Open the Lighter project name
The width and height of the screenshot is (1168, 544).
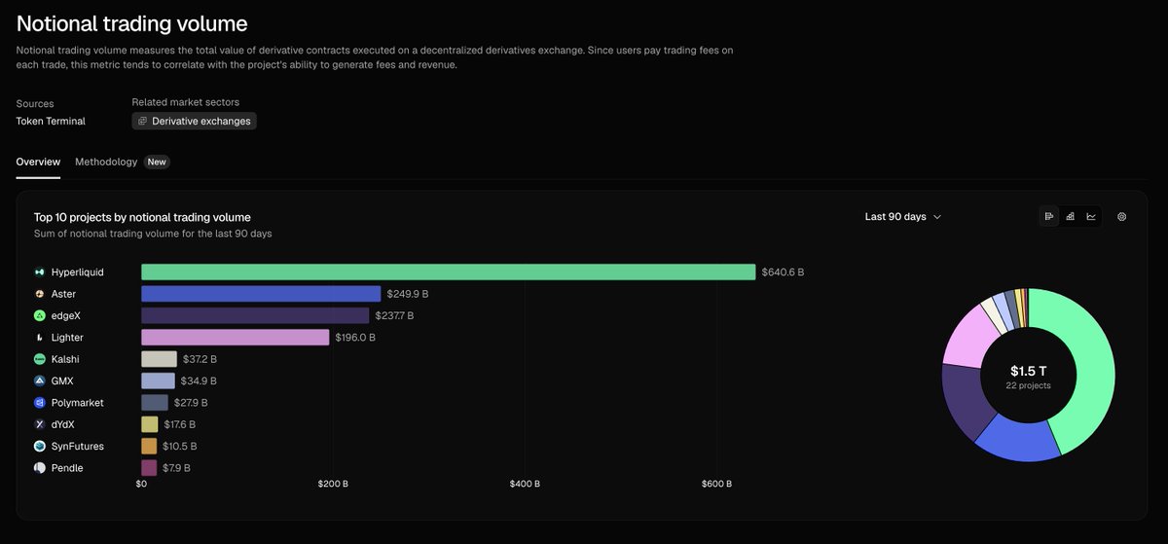(x=67, y=338)
